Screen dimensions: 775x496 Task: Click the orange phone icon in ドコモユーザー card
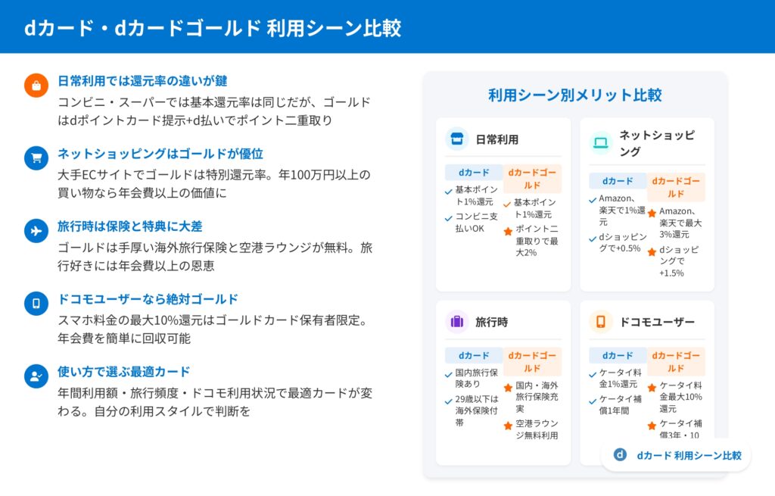[x=601, y=322]
